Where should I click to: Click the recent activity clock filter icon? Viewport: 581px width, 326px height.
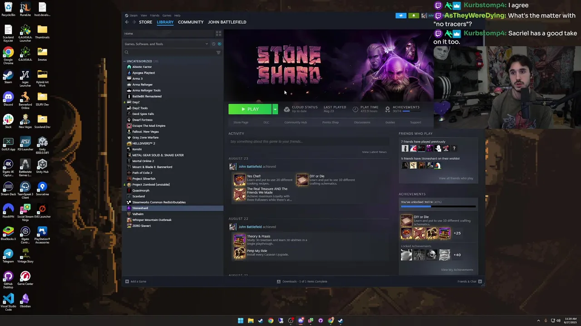click(213, 44)
